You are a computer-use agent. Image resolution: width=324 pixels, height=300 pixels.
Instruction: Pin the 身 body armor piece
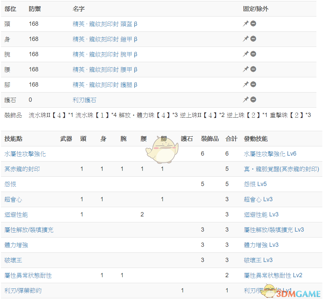[245, 39]
